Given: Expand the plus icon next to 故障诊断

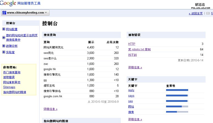Looking at the screenshot, I should [4, 46].
